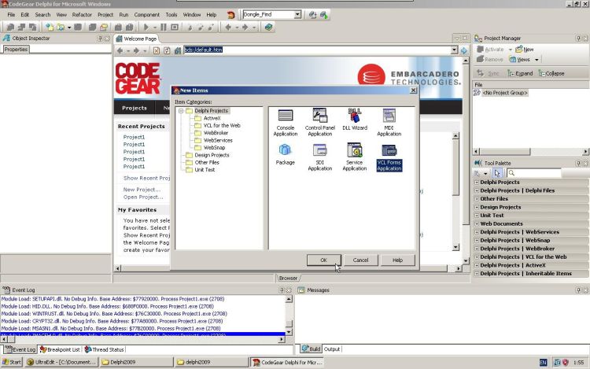Click the IDE toolbar back navigation arrow
The image size is (590, 369).
(228, 27)
